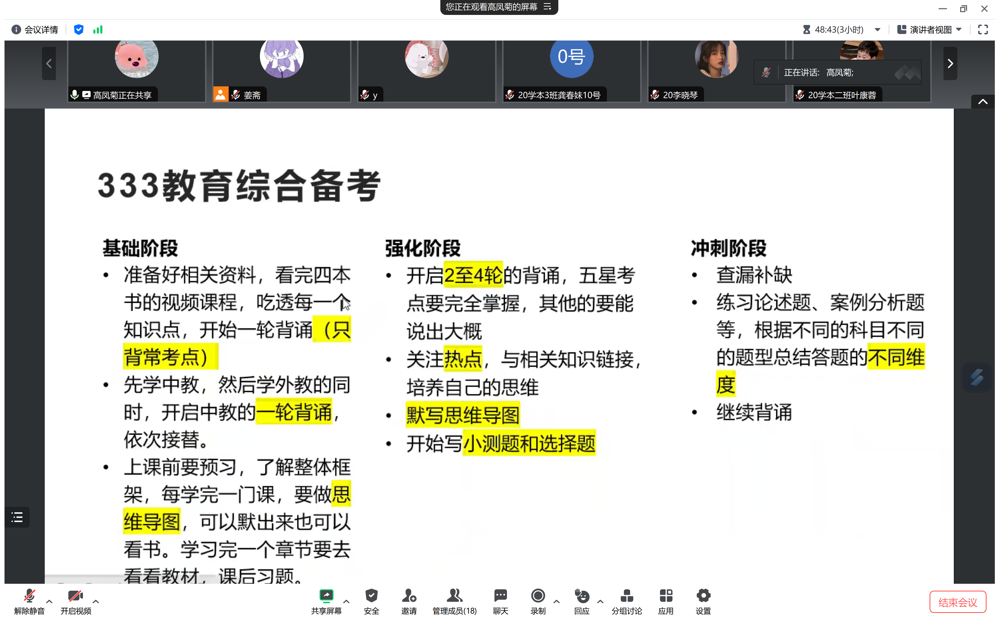Show previous participants with left arrow
The width and height of the screenshot is (999, 624).
coord(49,63)
